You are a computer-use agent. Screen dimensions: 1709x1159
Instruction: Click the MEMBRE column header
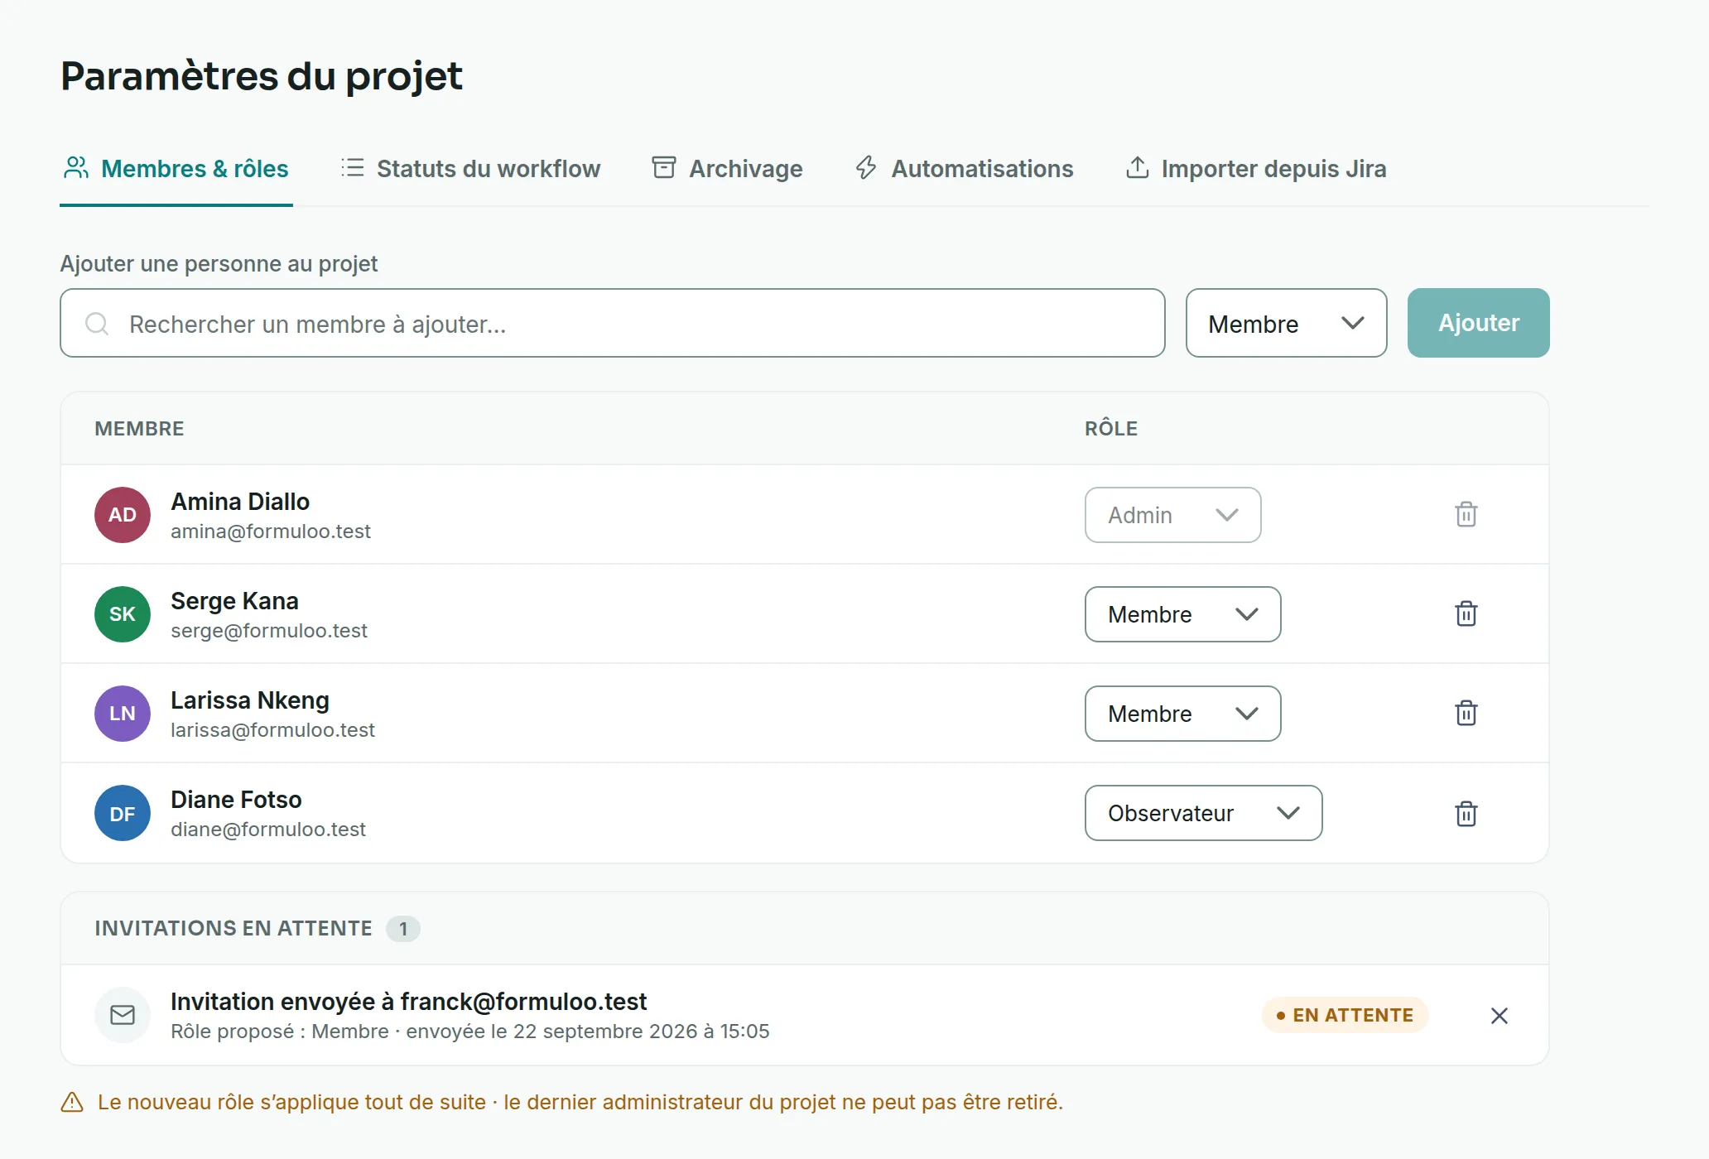tap(139, 429)
